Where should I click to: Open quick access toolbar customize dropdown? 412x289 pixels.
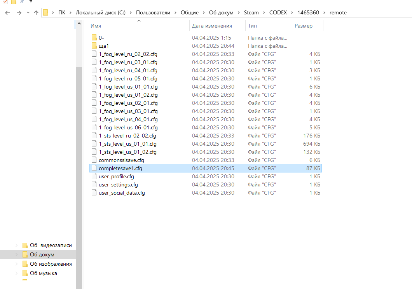click(x=31, y=2)
